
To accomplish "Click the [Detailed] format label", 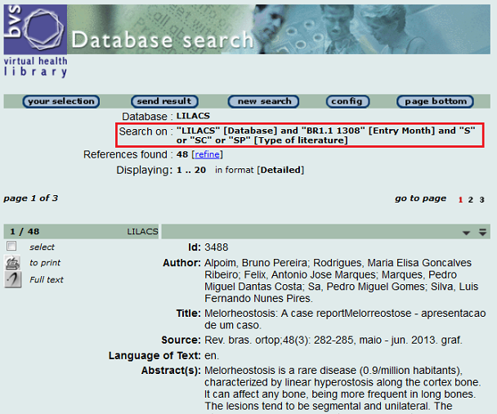I will (280, 170).
